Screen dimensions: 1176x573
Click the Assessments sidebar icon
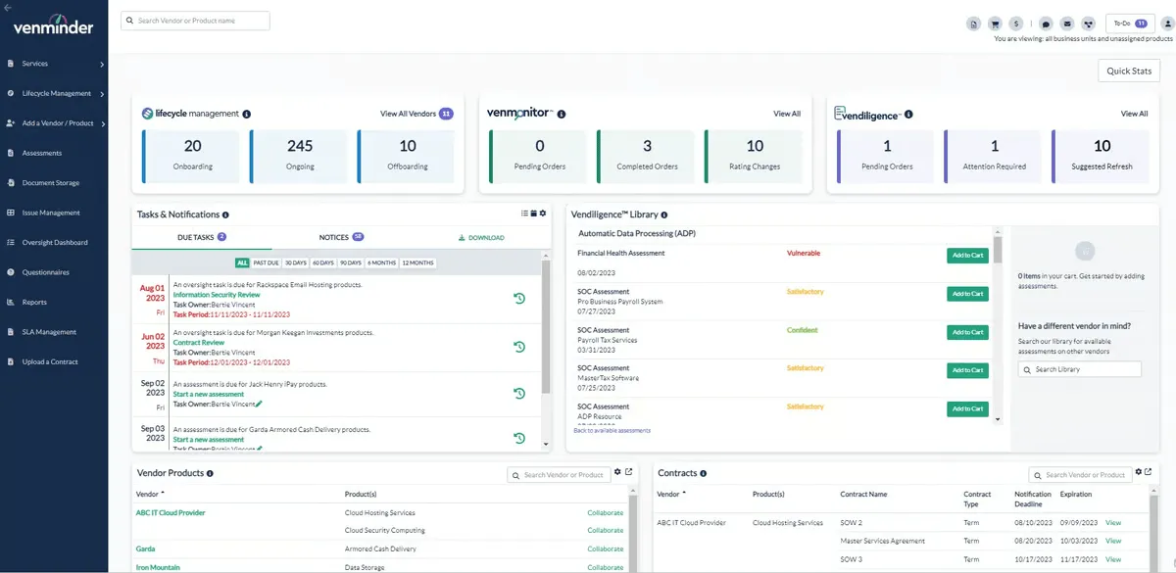pyautogui.click(x=11, y=153)
